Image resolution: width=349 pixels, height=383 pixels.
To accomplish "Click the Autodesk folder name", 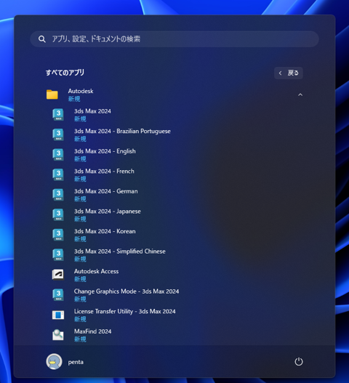I will point(81,91).
